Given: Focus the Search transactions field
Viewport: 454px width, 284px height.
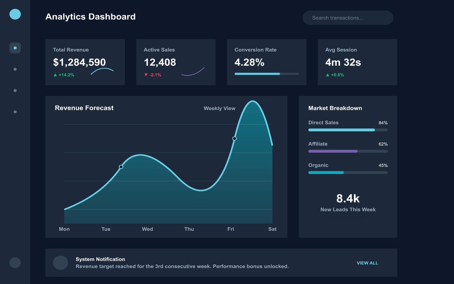Looking at the screenshot, I should (348, 18).
